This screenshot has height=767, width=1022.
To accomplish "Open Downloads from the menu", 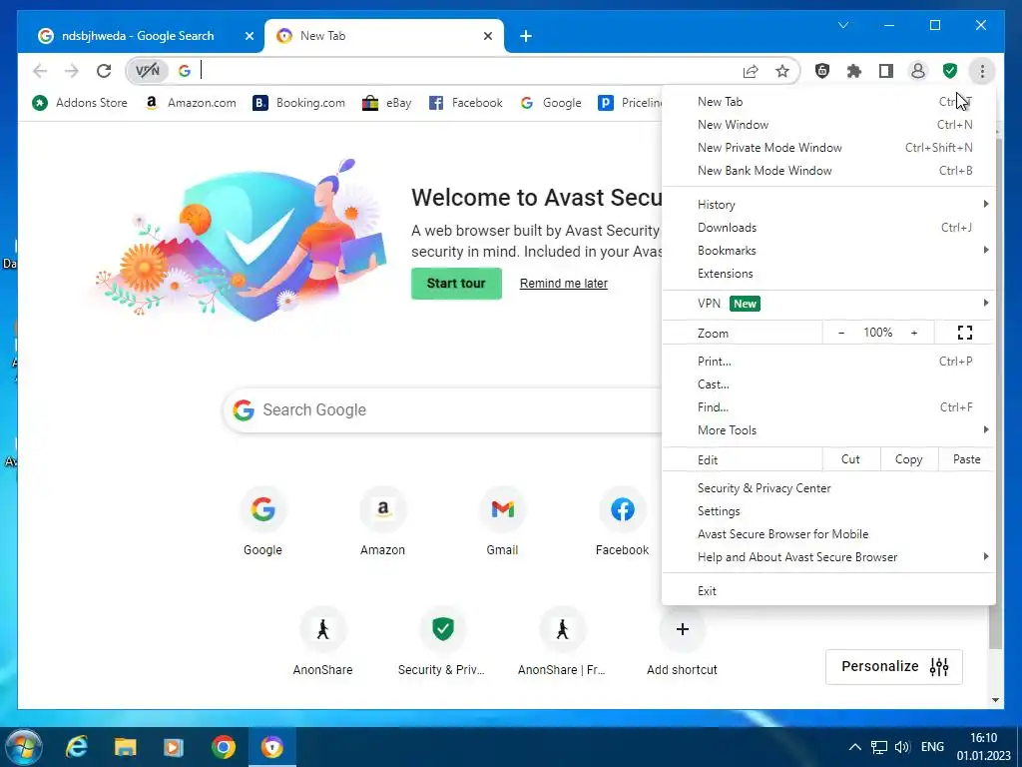I will [828, 228].
